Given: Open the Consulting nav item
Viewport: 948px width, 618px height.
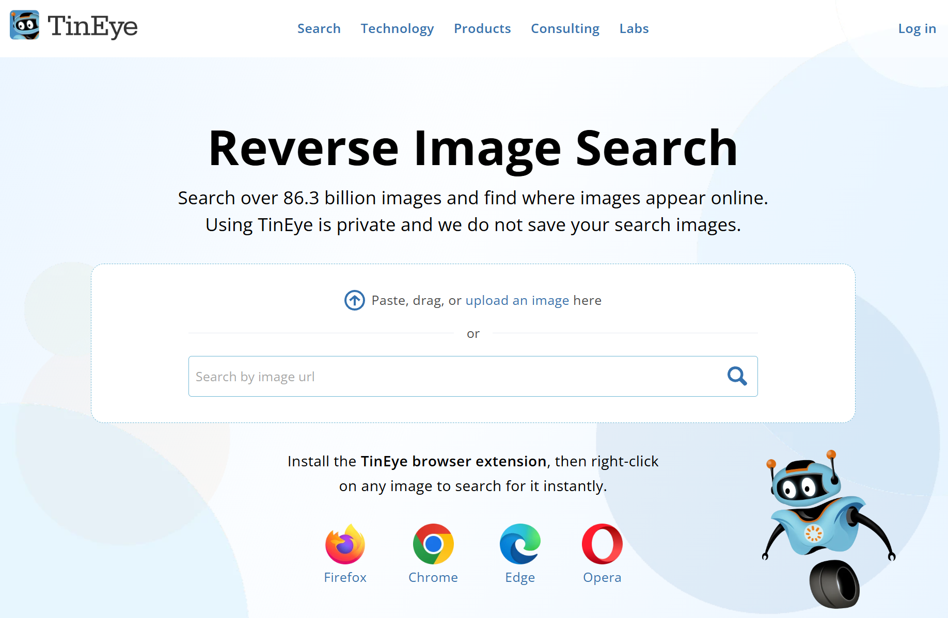Looking at the screenshot, I should (x=565, y=29).
